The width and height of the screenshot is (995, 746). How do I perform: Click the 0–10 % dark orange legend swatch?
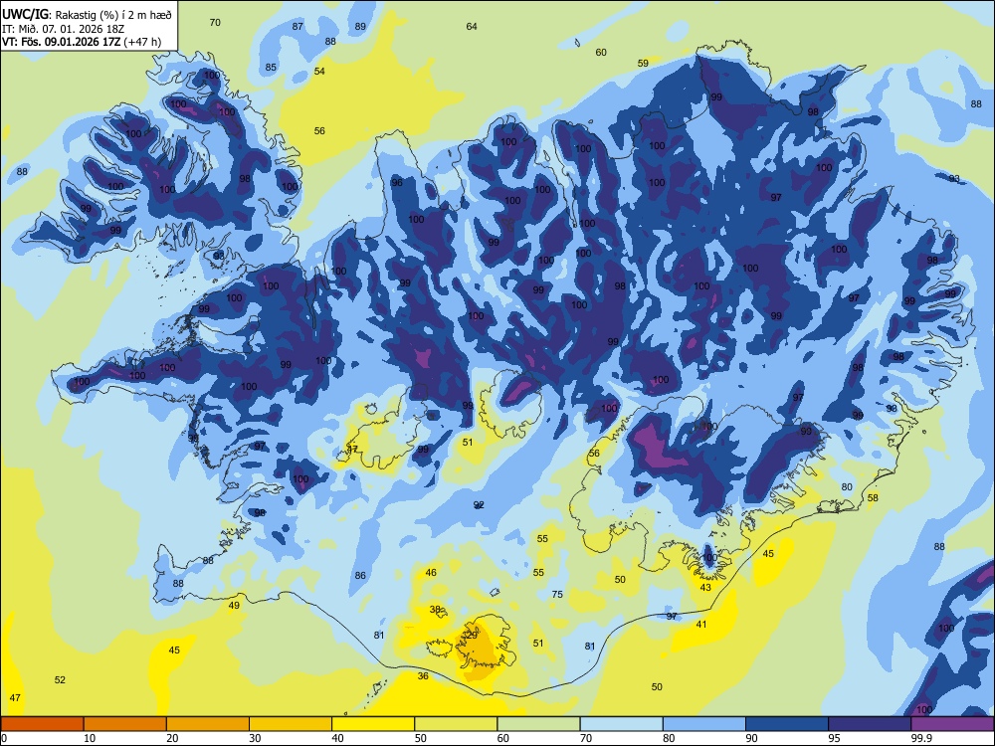42,724
